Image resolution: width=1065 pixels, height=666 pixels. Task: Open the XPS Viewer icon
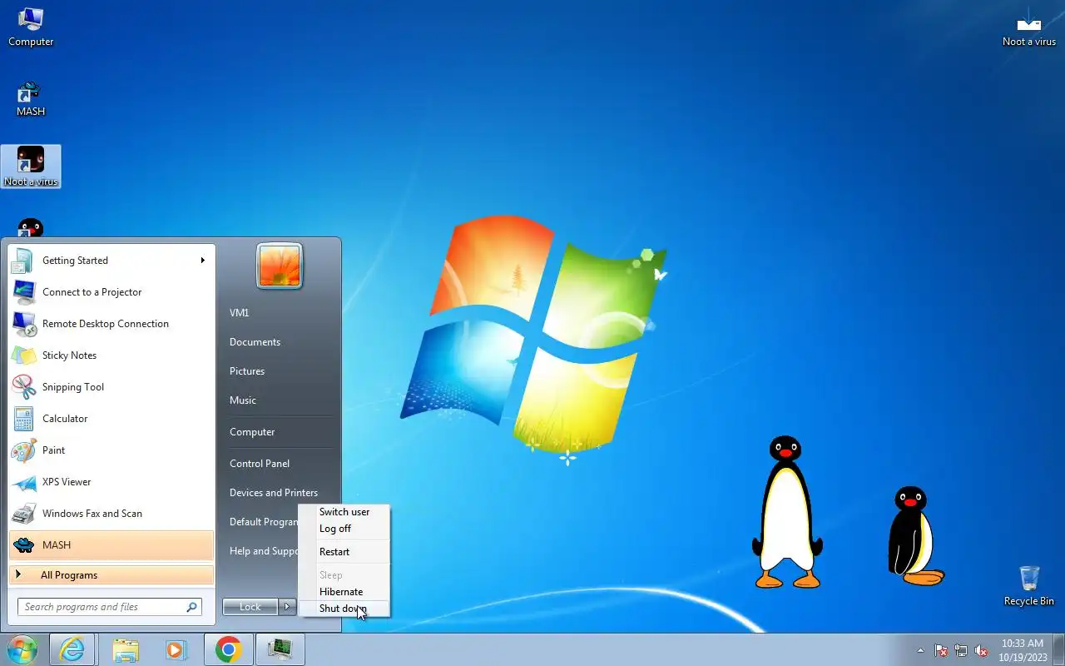click(x=22, y=482)
